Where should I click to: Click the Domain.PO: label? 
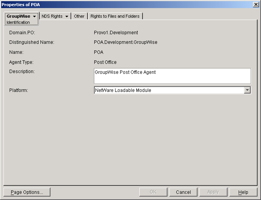pyautogui.click(x=22, y=33)
